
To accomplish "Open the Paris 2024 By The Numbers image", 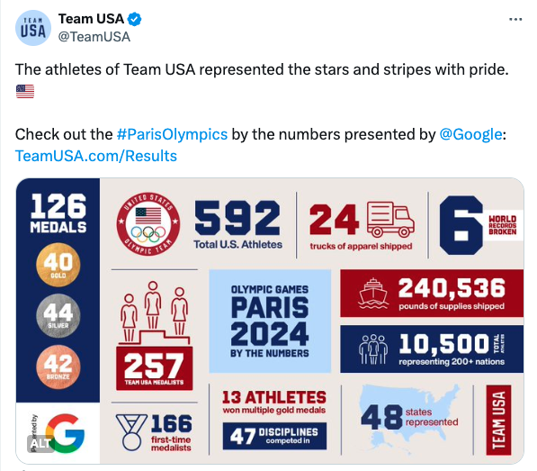I will (x=270, y=321).
